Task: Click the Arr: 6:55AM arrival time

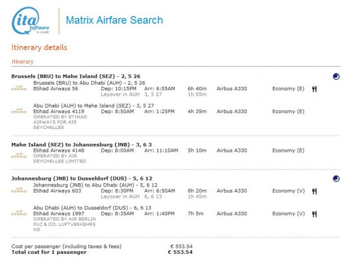Action: click(x=160, y=89)
